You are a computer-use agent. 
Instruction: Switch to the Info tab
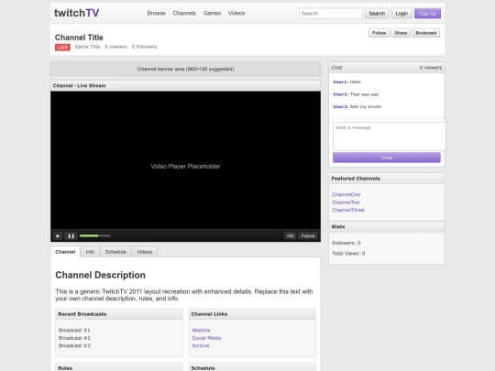click(90, 252)
